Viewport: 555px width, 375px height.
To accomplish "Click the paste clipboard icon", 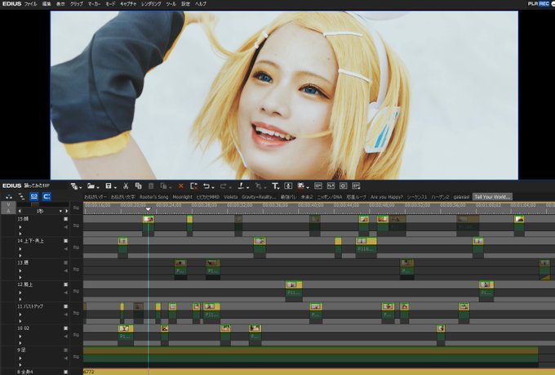I will (x=151, y=186).
